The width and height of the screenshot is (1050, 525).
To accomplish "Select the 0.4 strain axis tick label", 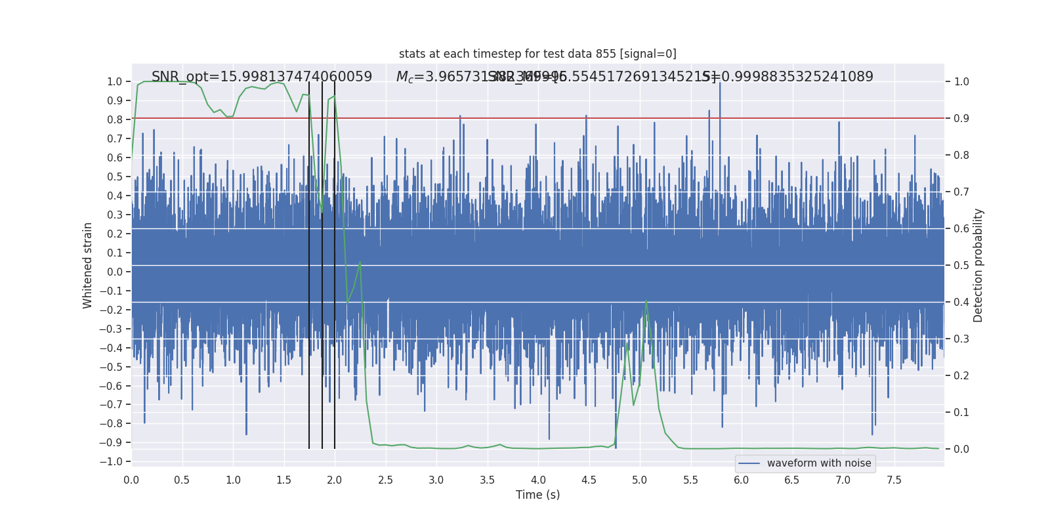I will point(115,196).
